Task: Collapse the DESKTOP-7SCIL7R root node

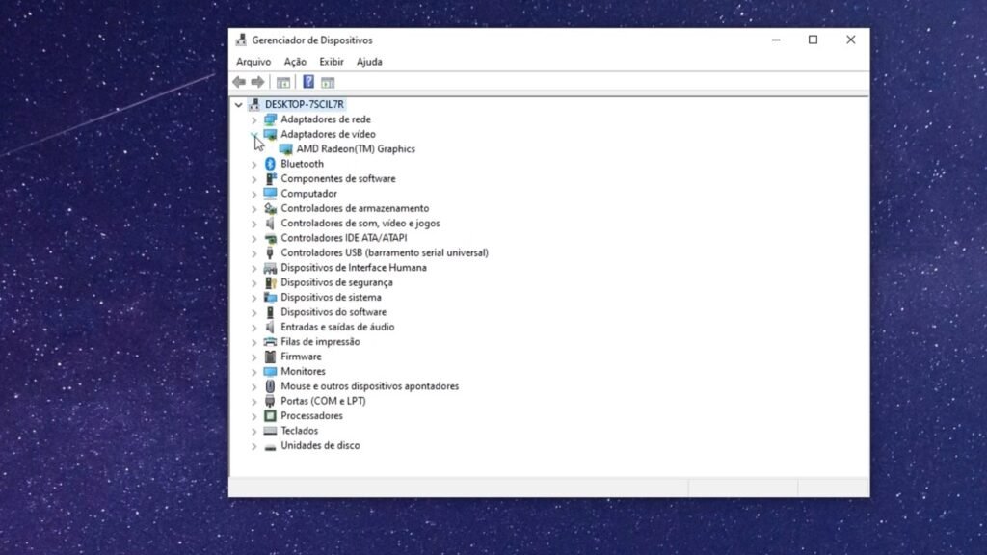Action: coord(239,104)
